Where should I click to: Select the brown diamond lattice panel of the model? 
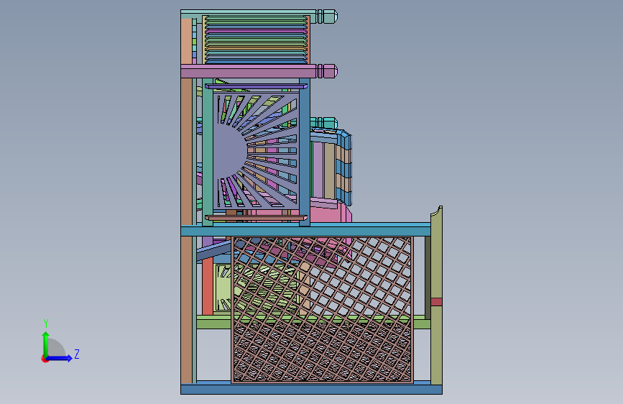point(322,310)
